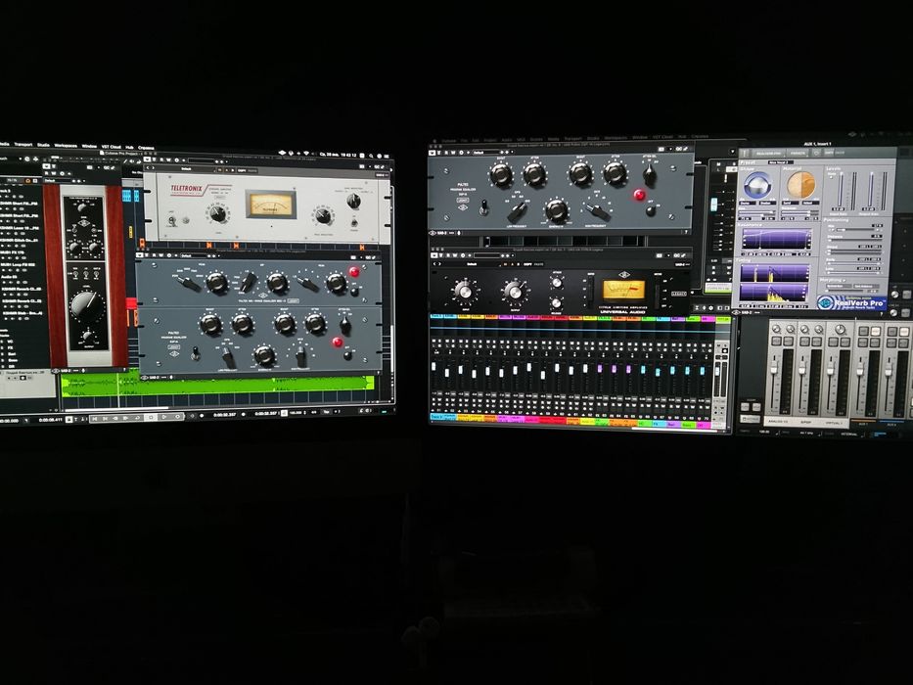Screen dimensions: 913x685
Task: Expand the Bass folder in track list
Action: 11,360
